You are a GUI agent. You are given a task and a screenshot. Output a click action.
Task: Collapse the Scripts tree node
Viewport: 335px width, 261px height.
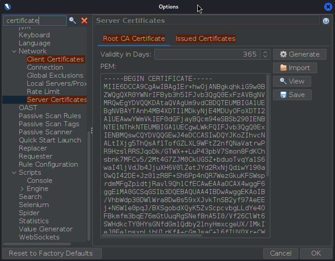pyautogui.click(x=13, y=173)
